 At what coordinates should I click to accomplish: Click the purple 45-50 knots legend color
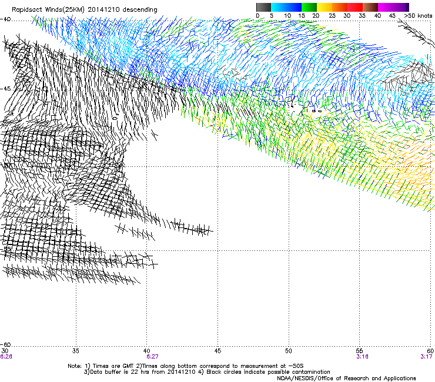tap(401, 7)
